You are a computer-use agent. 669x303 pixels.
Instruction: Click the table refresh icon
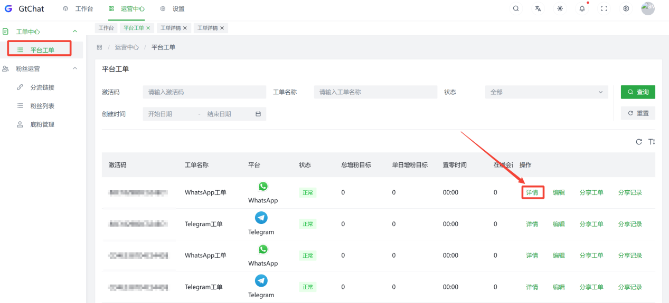point(639,142)
